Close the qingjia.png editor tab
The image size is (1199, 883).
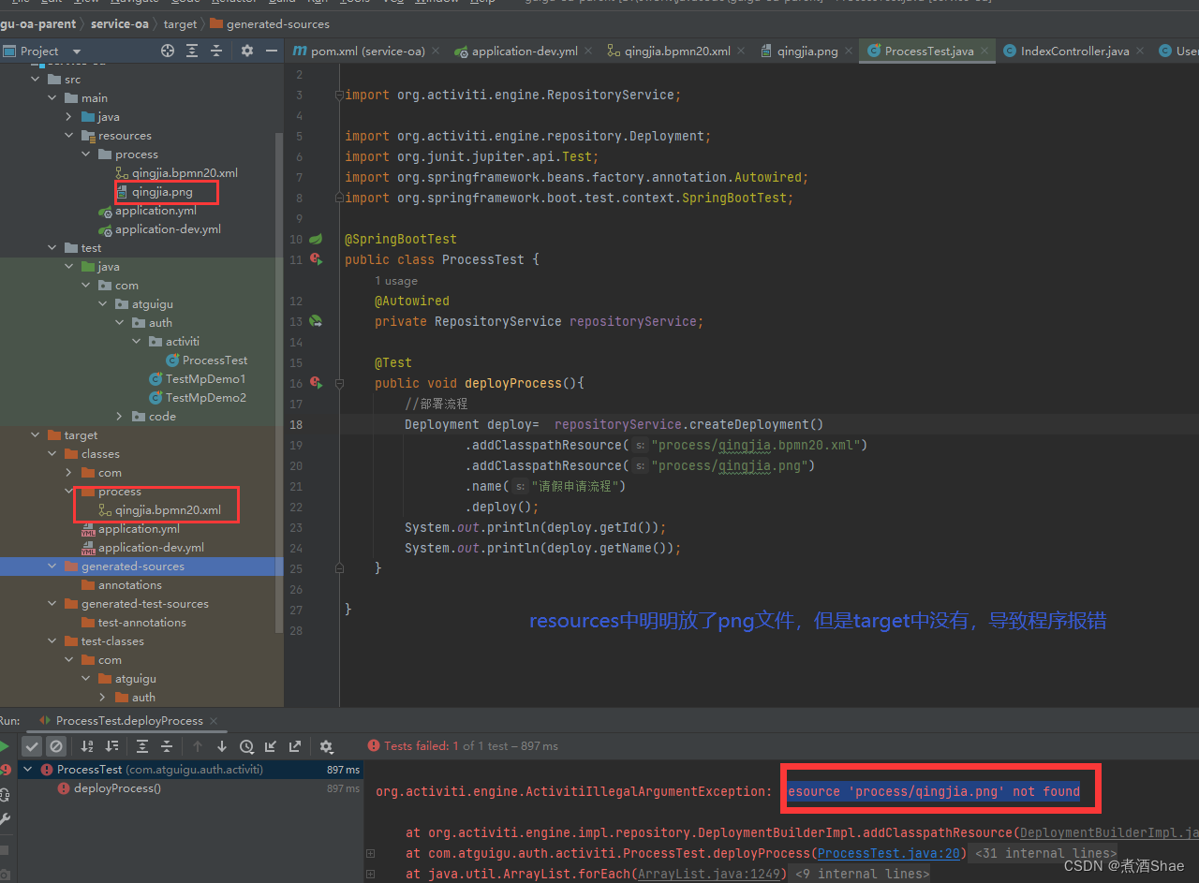(x=848, y=52)
